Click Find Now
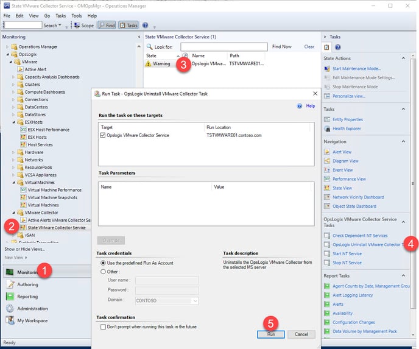This screenshot has width=419, height=349. pyautogui.click(x=281, y=46)
